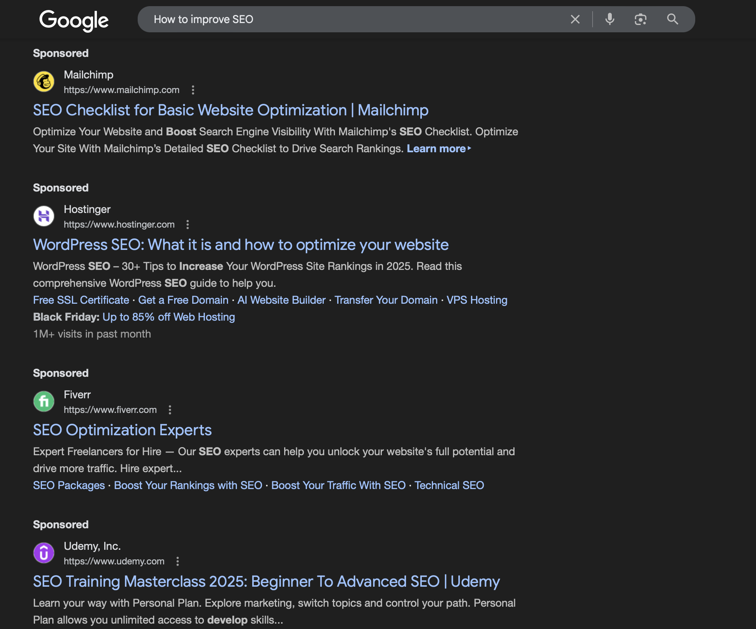Open SEO Packages sitelink

tap(69, 485)
